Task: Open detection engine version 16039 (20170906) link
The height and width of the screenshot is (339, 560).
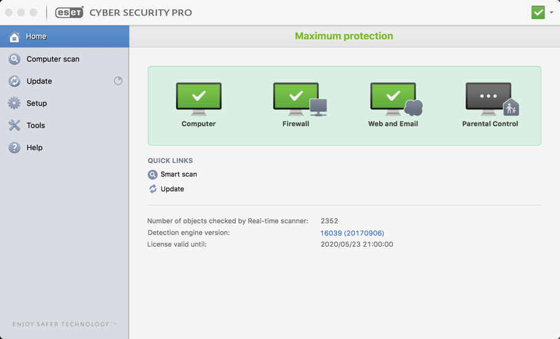Action: (x=352, y=233)
